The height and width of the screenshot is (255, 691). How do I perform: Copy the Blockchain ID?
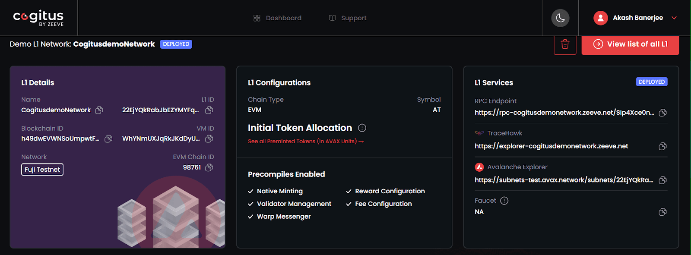[108, 139]
